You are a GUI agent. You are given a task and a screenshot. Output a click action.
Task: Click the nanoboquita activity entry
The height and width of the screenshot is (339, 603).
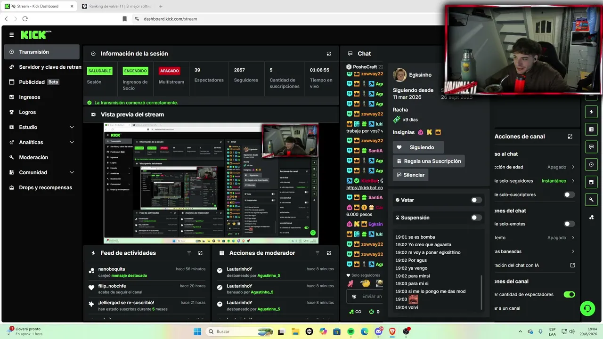coord(147,272)
